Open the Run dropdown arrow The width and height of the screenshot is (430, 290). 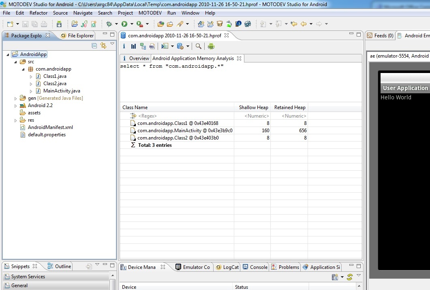[132, 24]
